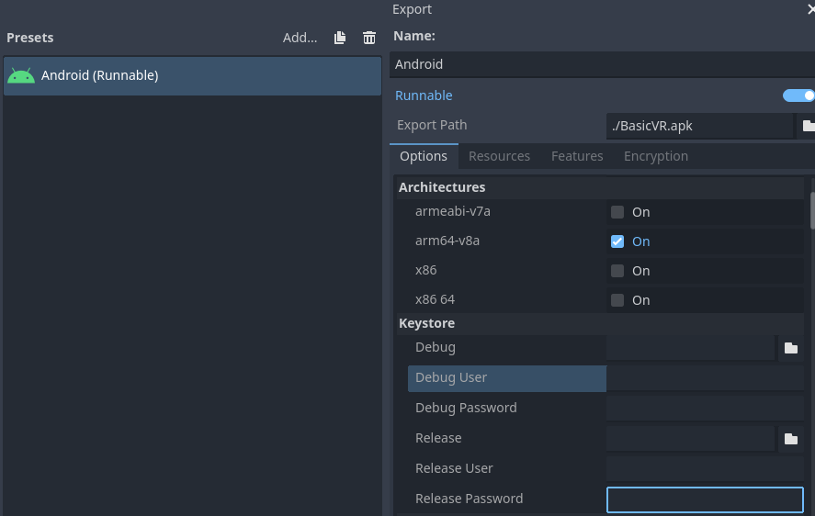Open the Add... preset dropdown

(300, 38)
